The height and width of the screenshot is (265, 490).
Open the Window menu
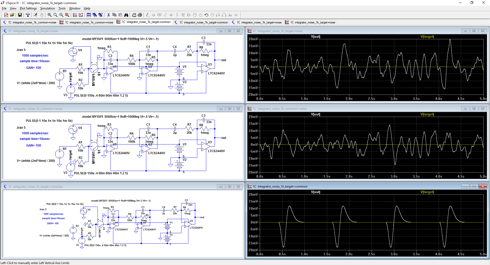[75, 8]
